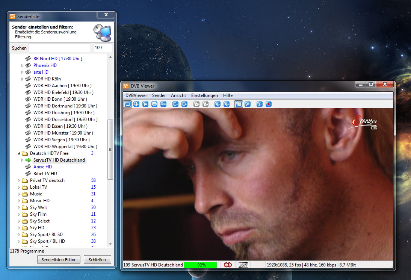The width and height of the screenshot is (411, 280).
Task: Start recording with the red dot icon
Action: click(268, 104)
